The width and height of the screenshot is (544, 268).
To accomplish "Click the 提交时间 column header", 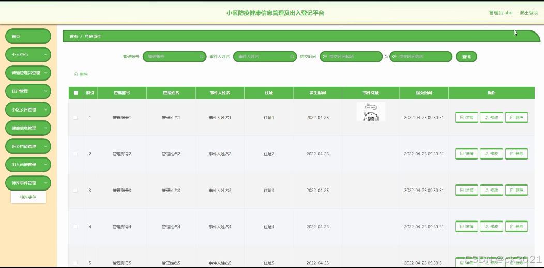I will click(424, 93).
